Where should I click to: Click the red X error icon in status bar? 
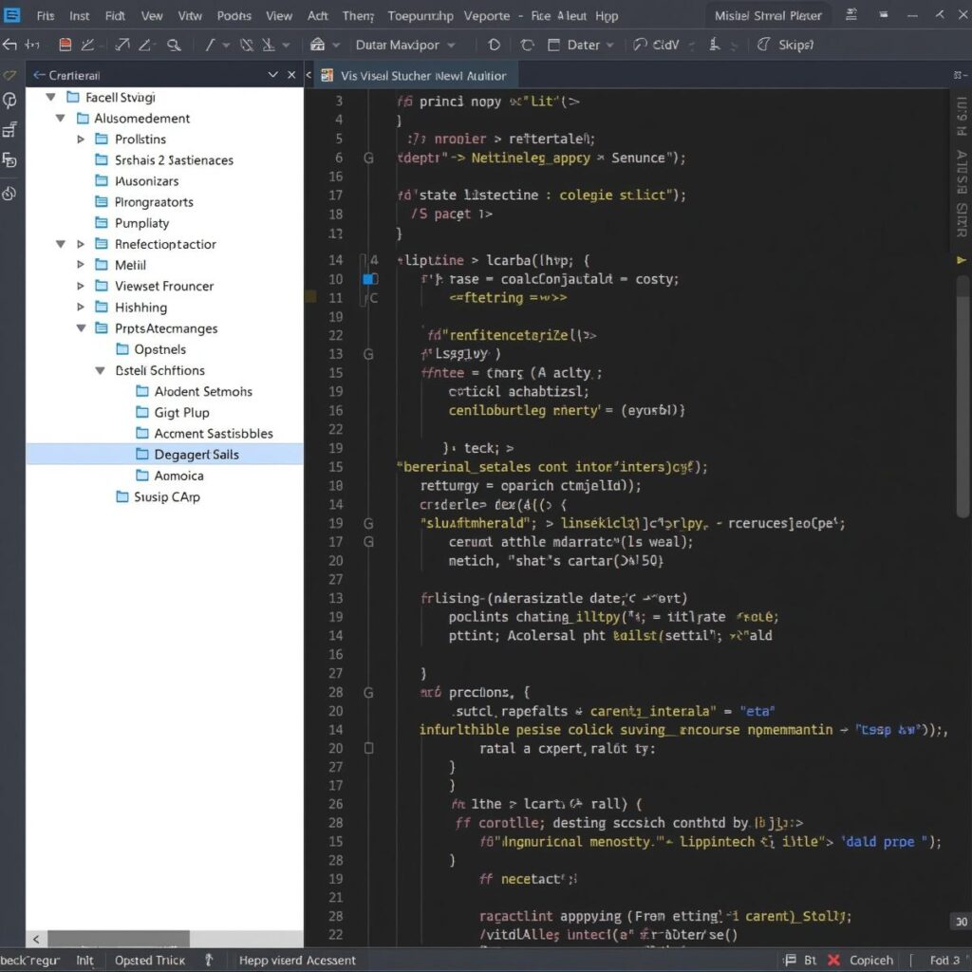[833, 961]
